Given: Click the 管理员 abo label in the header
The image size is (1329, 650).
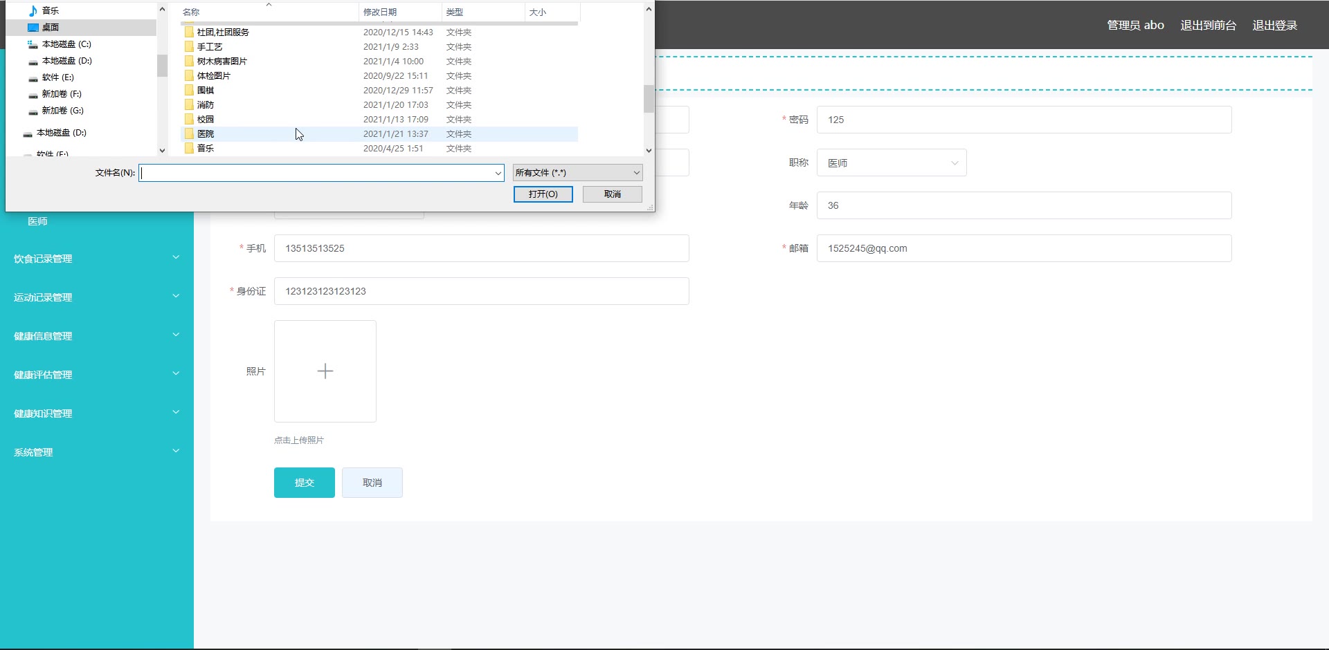Looking at the screenshot, I should point(1136,25).
